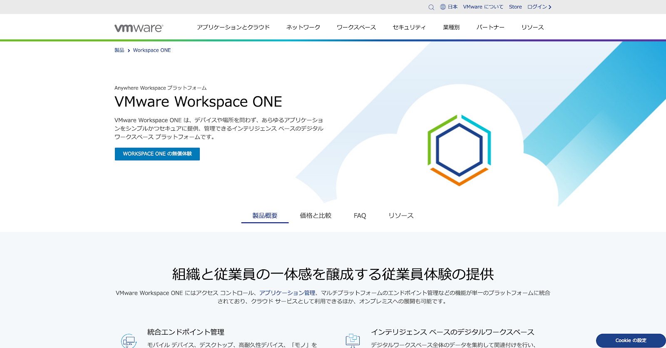Open the パートナー menu
Image resolution: width=666 pixels, height=348 pixels.
click(490, 27)
